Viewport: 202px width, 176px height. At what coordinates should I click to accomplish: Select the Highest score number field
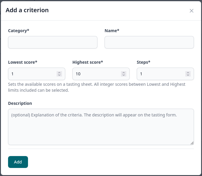tap(101, 74)
